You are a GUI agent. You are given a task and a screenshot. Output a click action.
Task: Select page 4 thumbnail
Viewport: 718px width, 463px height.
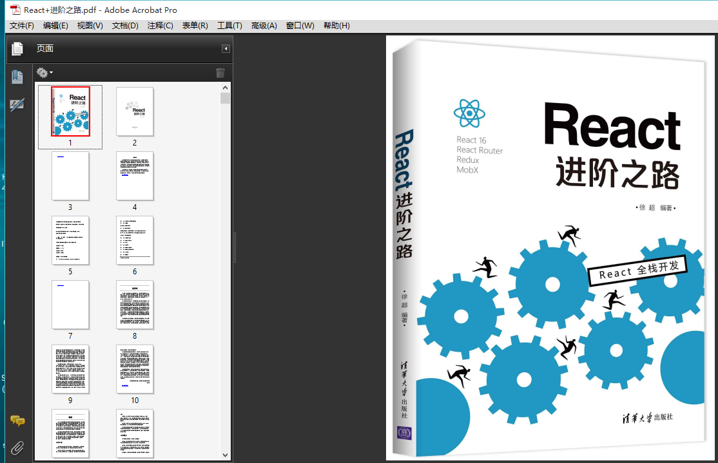[135, 176]
